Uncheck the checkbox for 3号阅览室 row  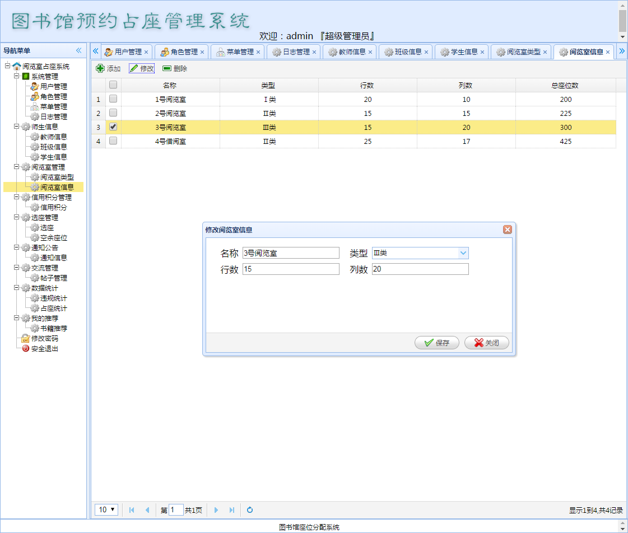113,127
